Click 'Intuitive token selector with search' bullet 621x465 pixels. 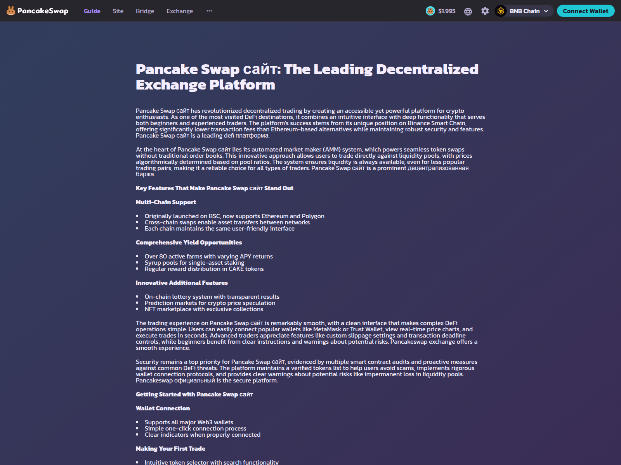pyautogui.click(x=212, y=462)
